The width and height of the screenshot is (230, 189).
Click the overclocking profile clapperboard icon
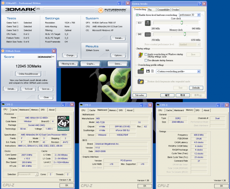[x=141, y=71]
